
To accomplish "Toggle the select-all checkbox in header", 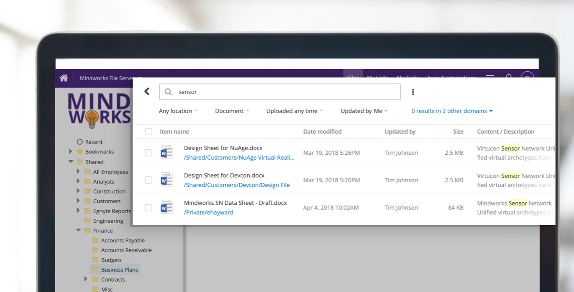I will 149,132.
